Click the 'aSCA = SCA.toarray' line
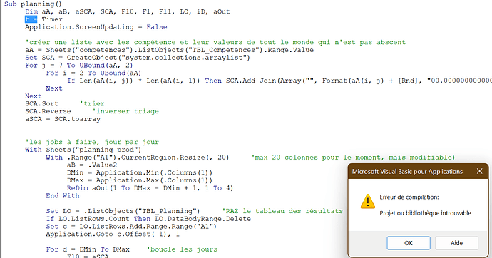The height and width of the screenshot is (258, 492). tap(63, 119)
